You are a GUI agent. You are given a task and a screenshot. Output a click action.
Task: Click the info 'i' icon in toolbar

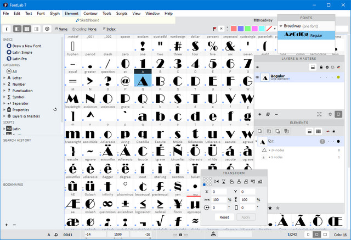click(x=6, y=29)
